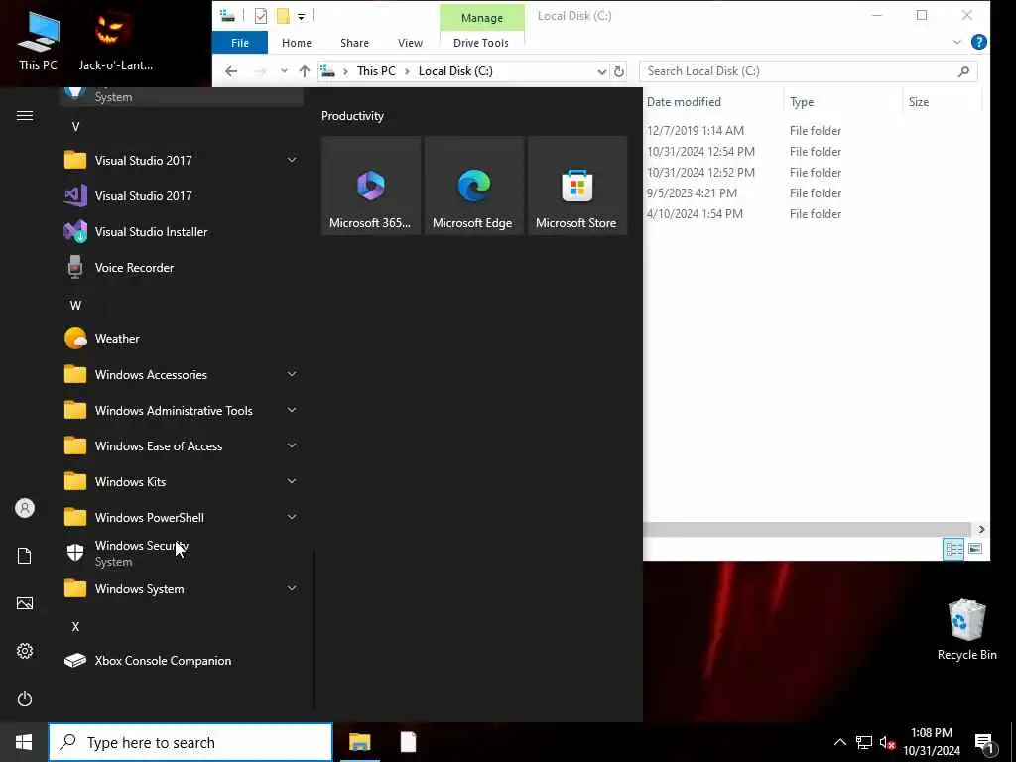Sort by Type column header
Viewport: 1016px width, 762px height.
(x=842, y=102)
